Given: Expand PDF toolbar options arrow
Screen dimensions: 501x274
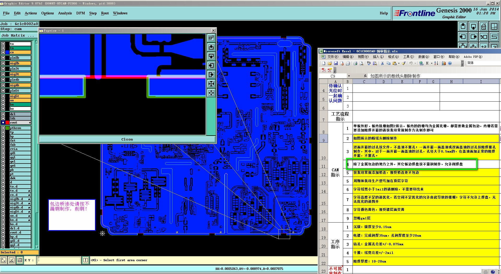Looking at the screenshot, I should pyautogui.click(x=335, y=70).
